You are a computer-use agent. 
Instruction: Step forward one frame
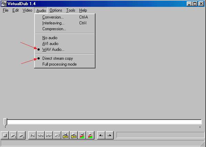click(x=49, y=135)
